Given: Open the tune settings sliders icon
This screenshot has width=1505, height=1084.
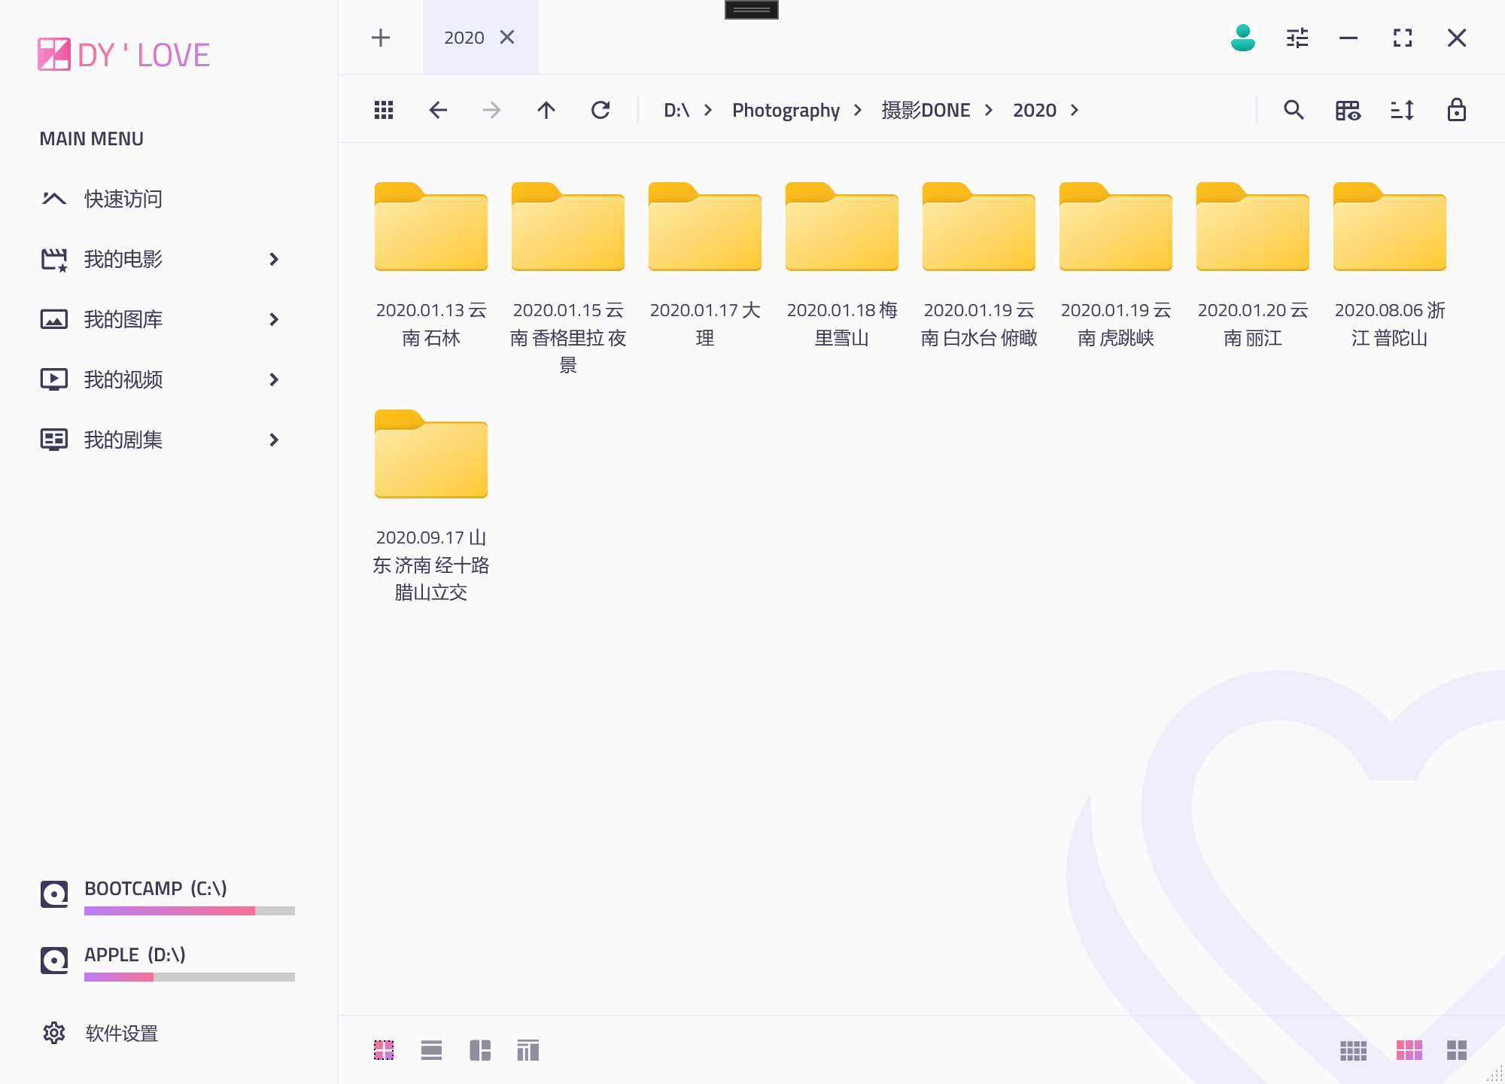Looking at the screenshot, I should coord(1297,38).
